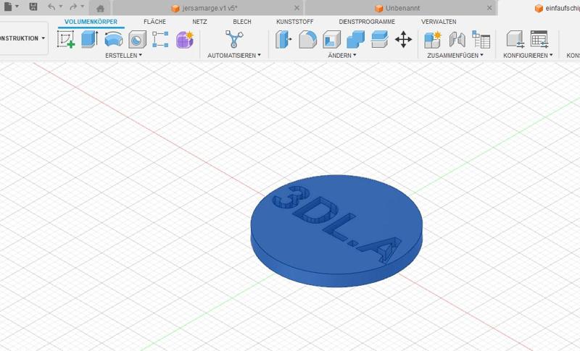Open the Rectangular Pattern tool
Screen dimensions: 580x351
pos(160,40)
